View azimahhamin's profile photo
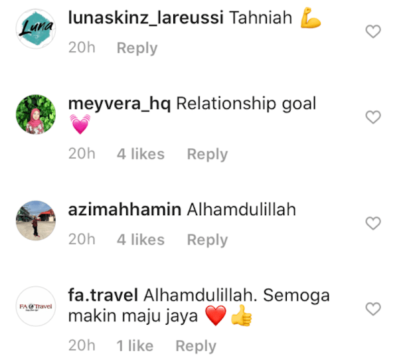This screenshot has width=409, height=360. [36, 221]
